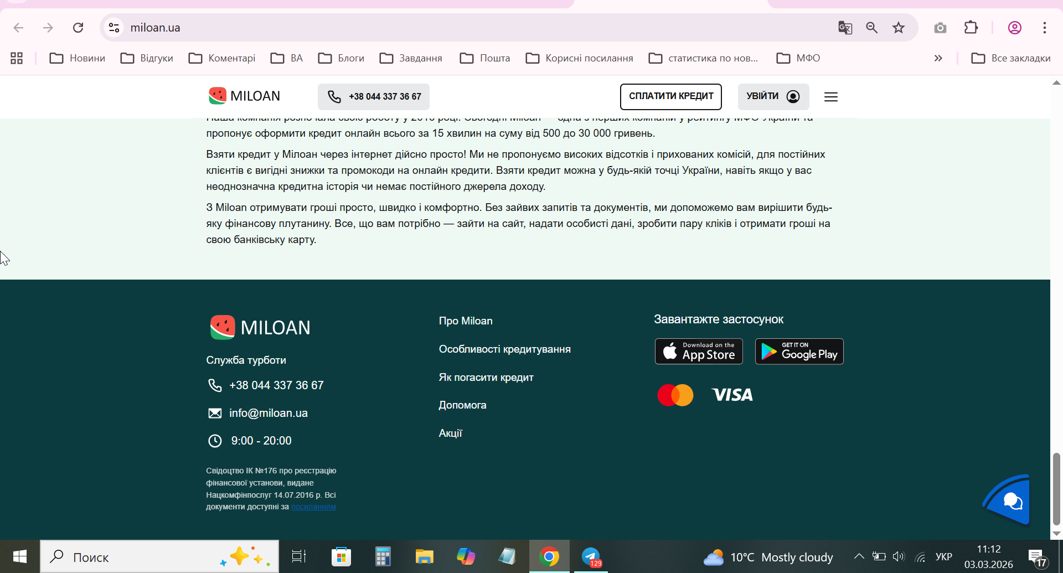
Task: Click the scrollbar down arrow
Action: point(1056,534)
